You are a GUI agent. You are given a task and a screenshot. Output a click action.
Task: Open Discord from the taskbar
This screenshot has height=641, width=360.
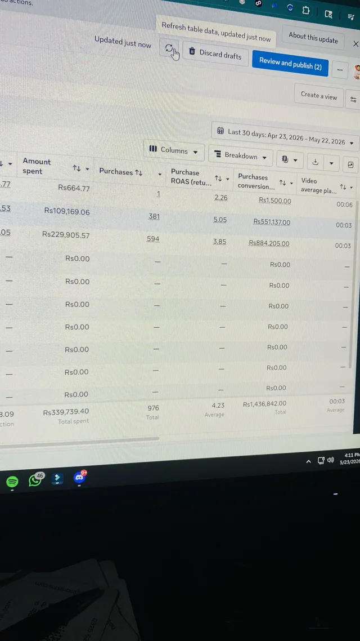[x=79, y=477]
